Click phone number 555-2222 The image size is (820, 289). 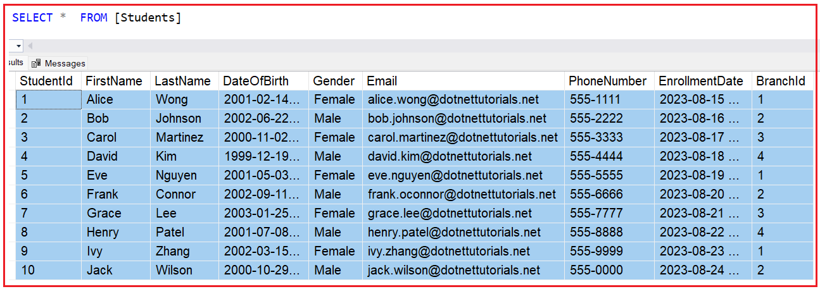point(609,118)
